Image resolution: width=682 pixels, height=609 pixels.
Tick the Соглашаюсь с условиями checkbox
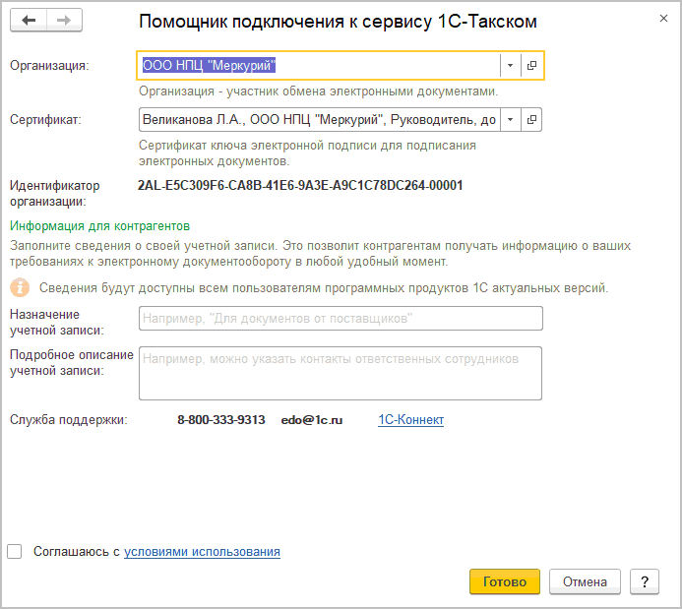(x=15, y=552)
